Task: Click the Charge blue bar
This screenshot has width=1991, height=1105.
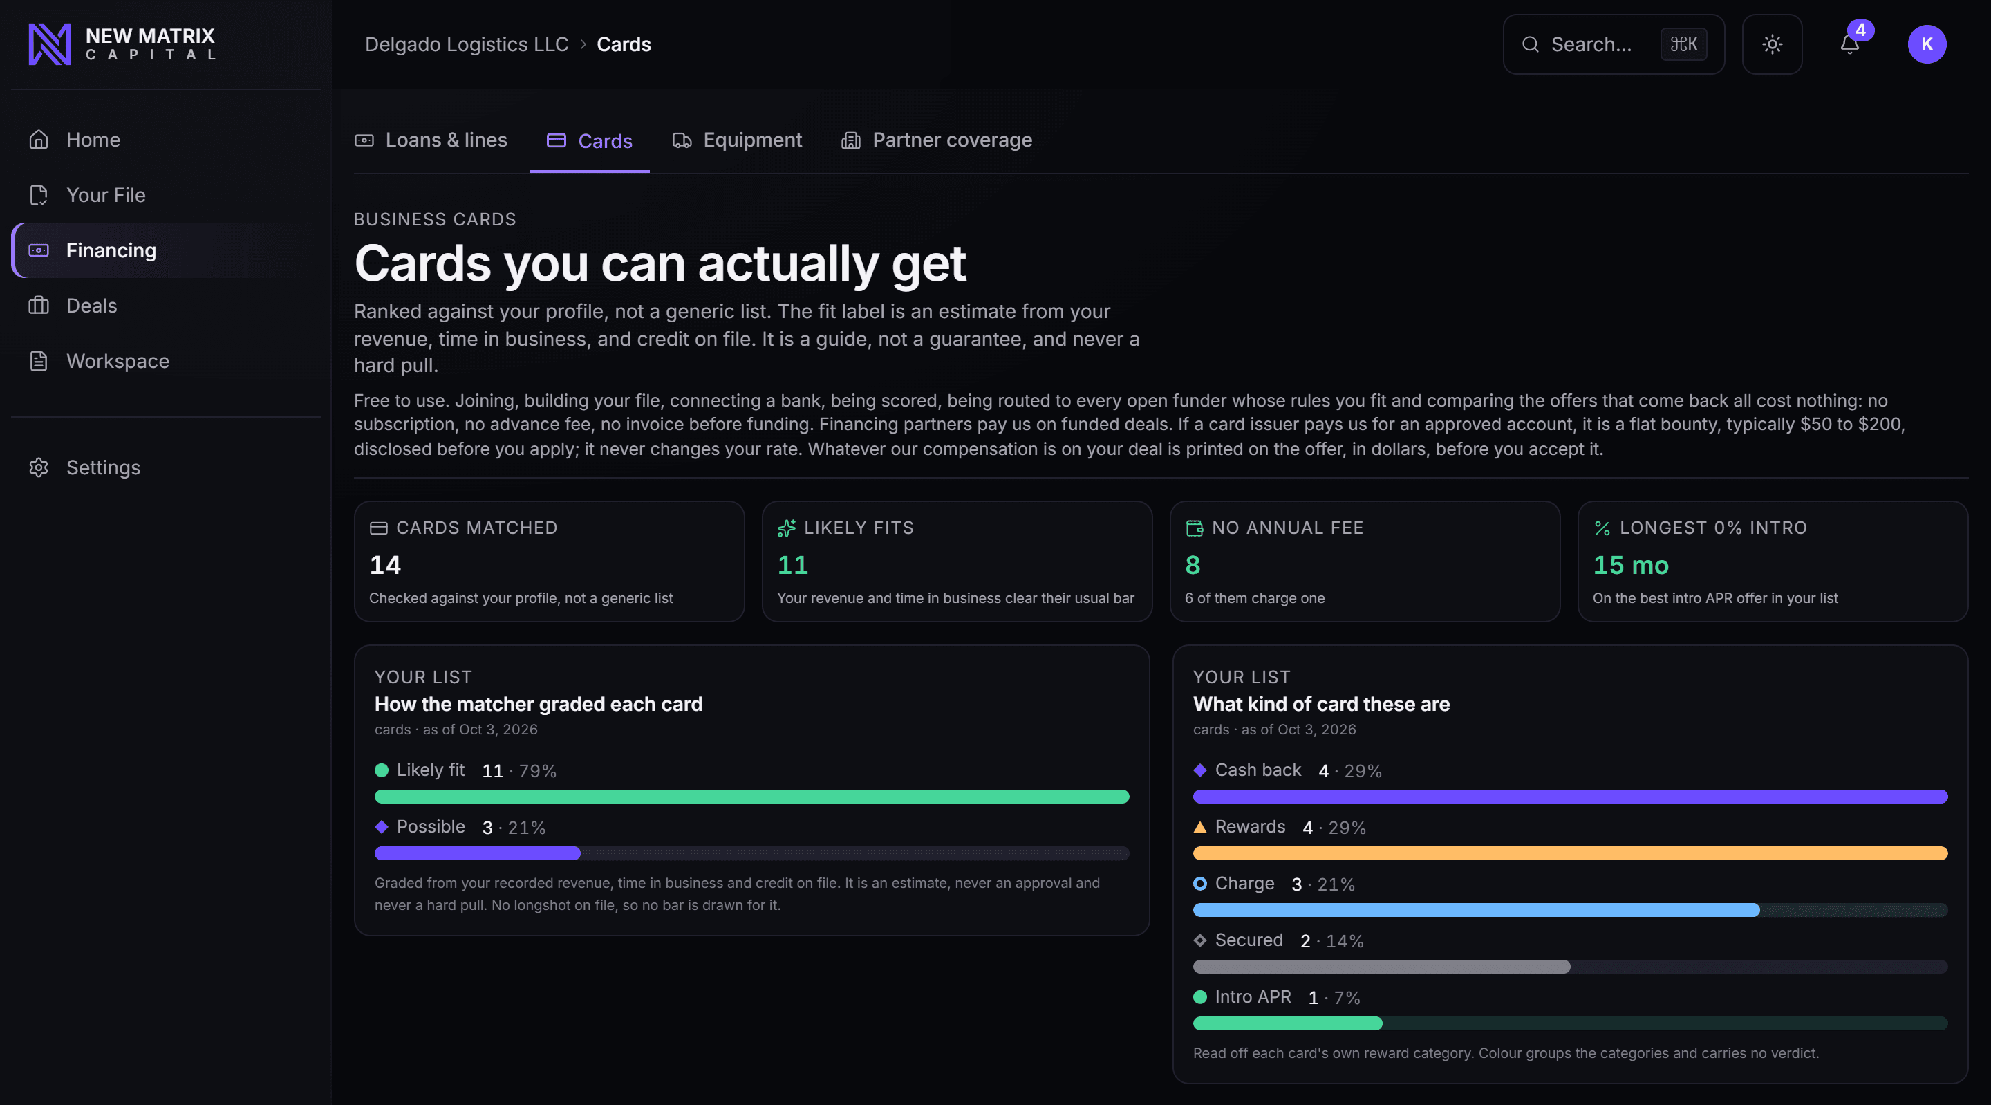Action: click(x=1476, y=910)
